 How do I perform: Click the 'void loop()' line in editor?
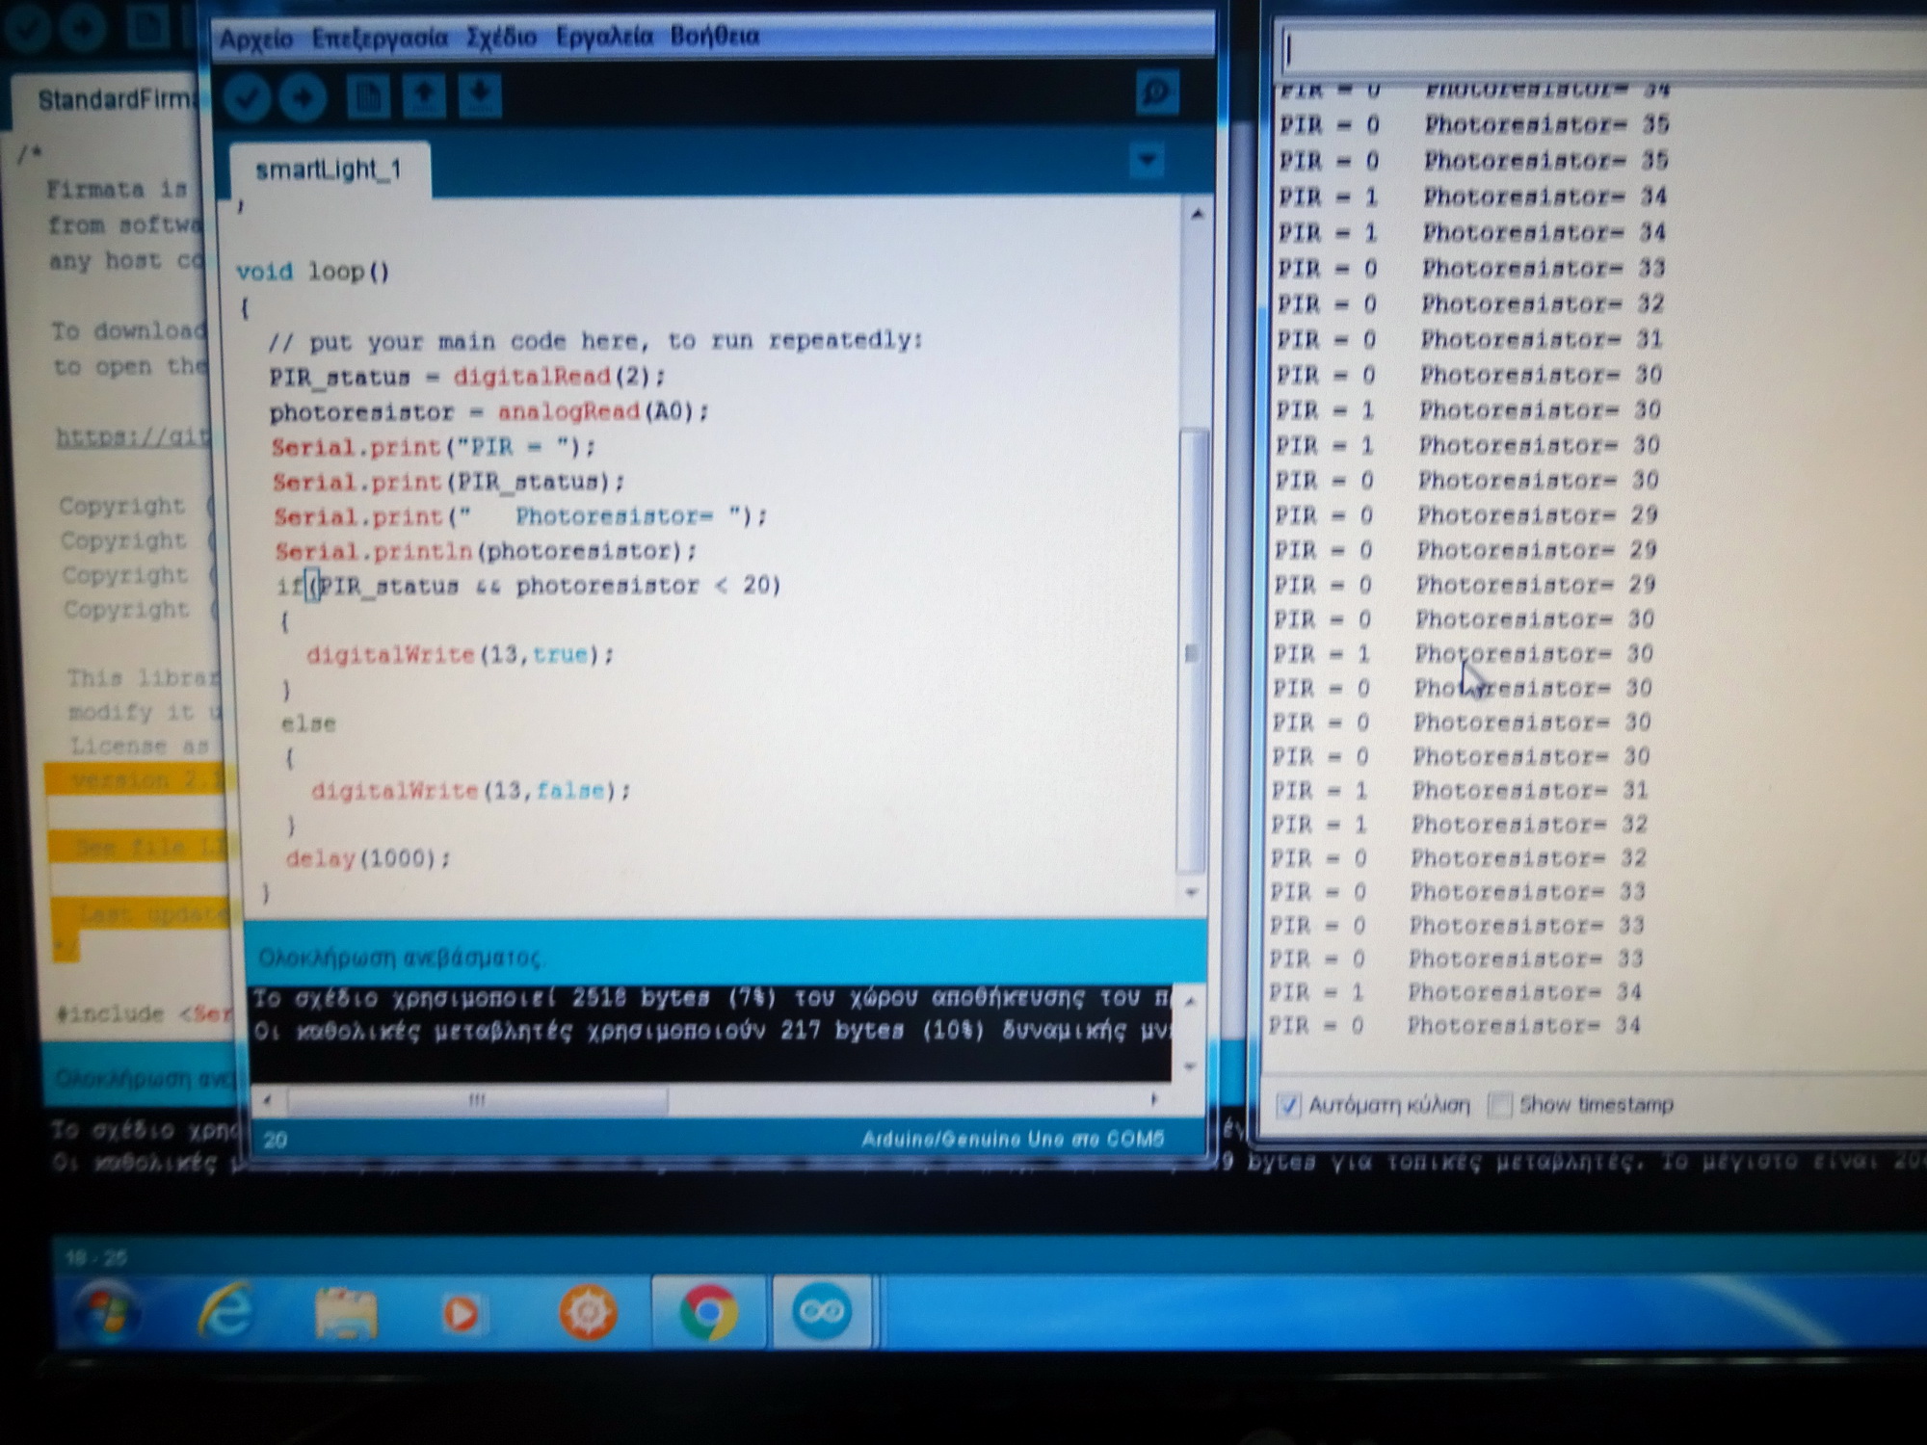(x=313, y=272)
